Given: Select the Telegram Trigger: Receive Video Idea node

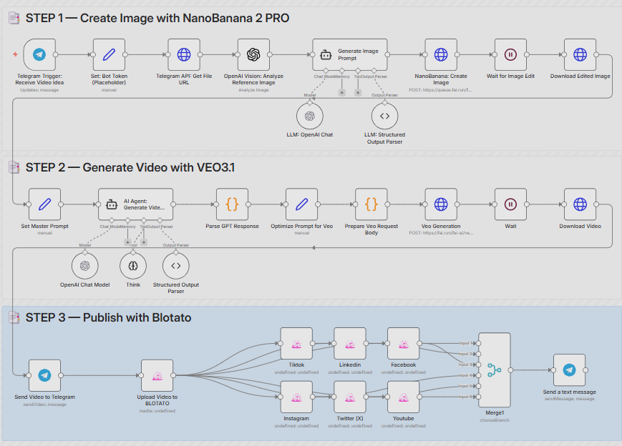Looking at the screenshot, I should pos(39,55).
